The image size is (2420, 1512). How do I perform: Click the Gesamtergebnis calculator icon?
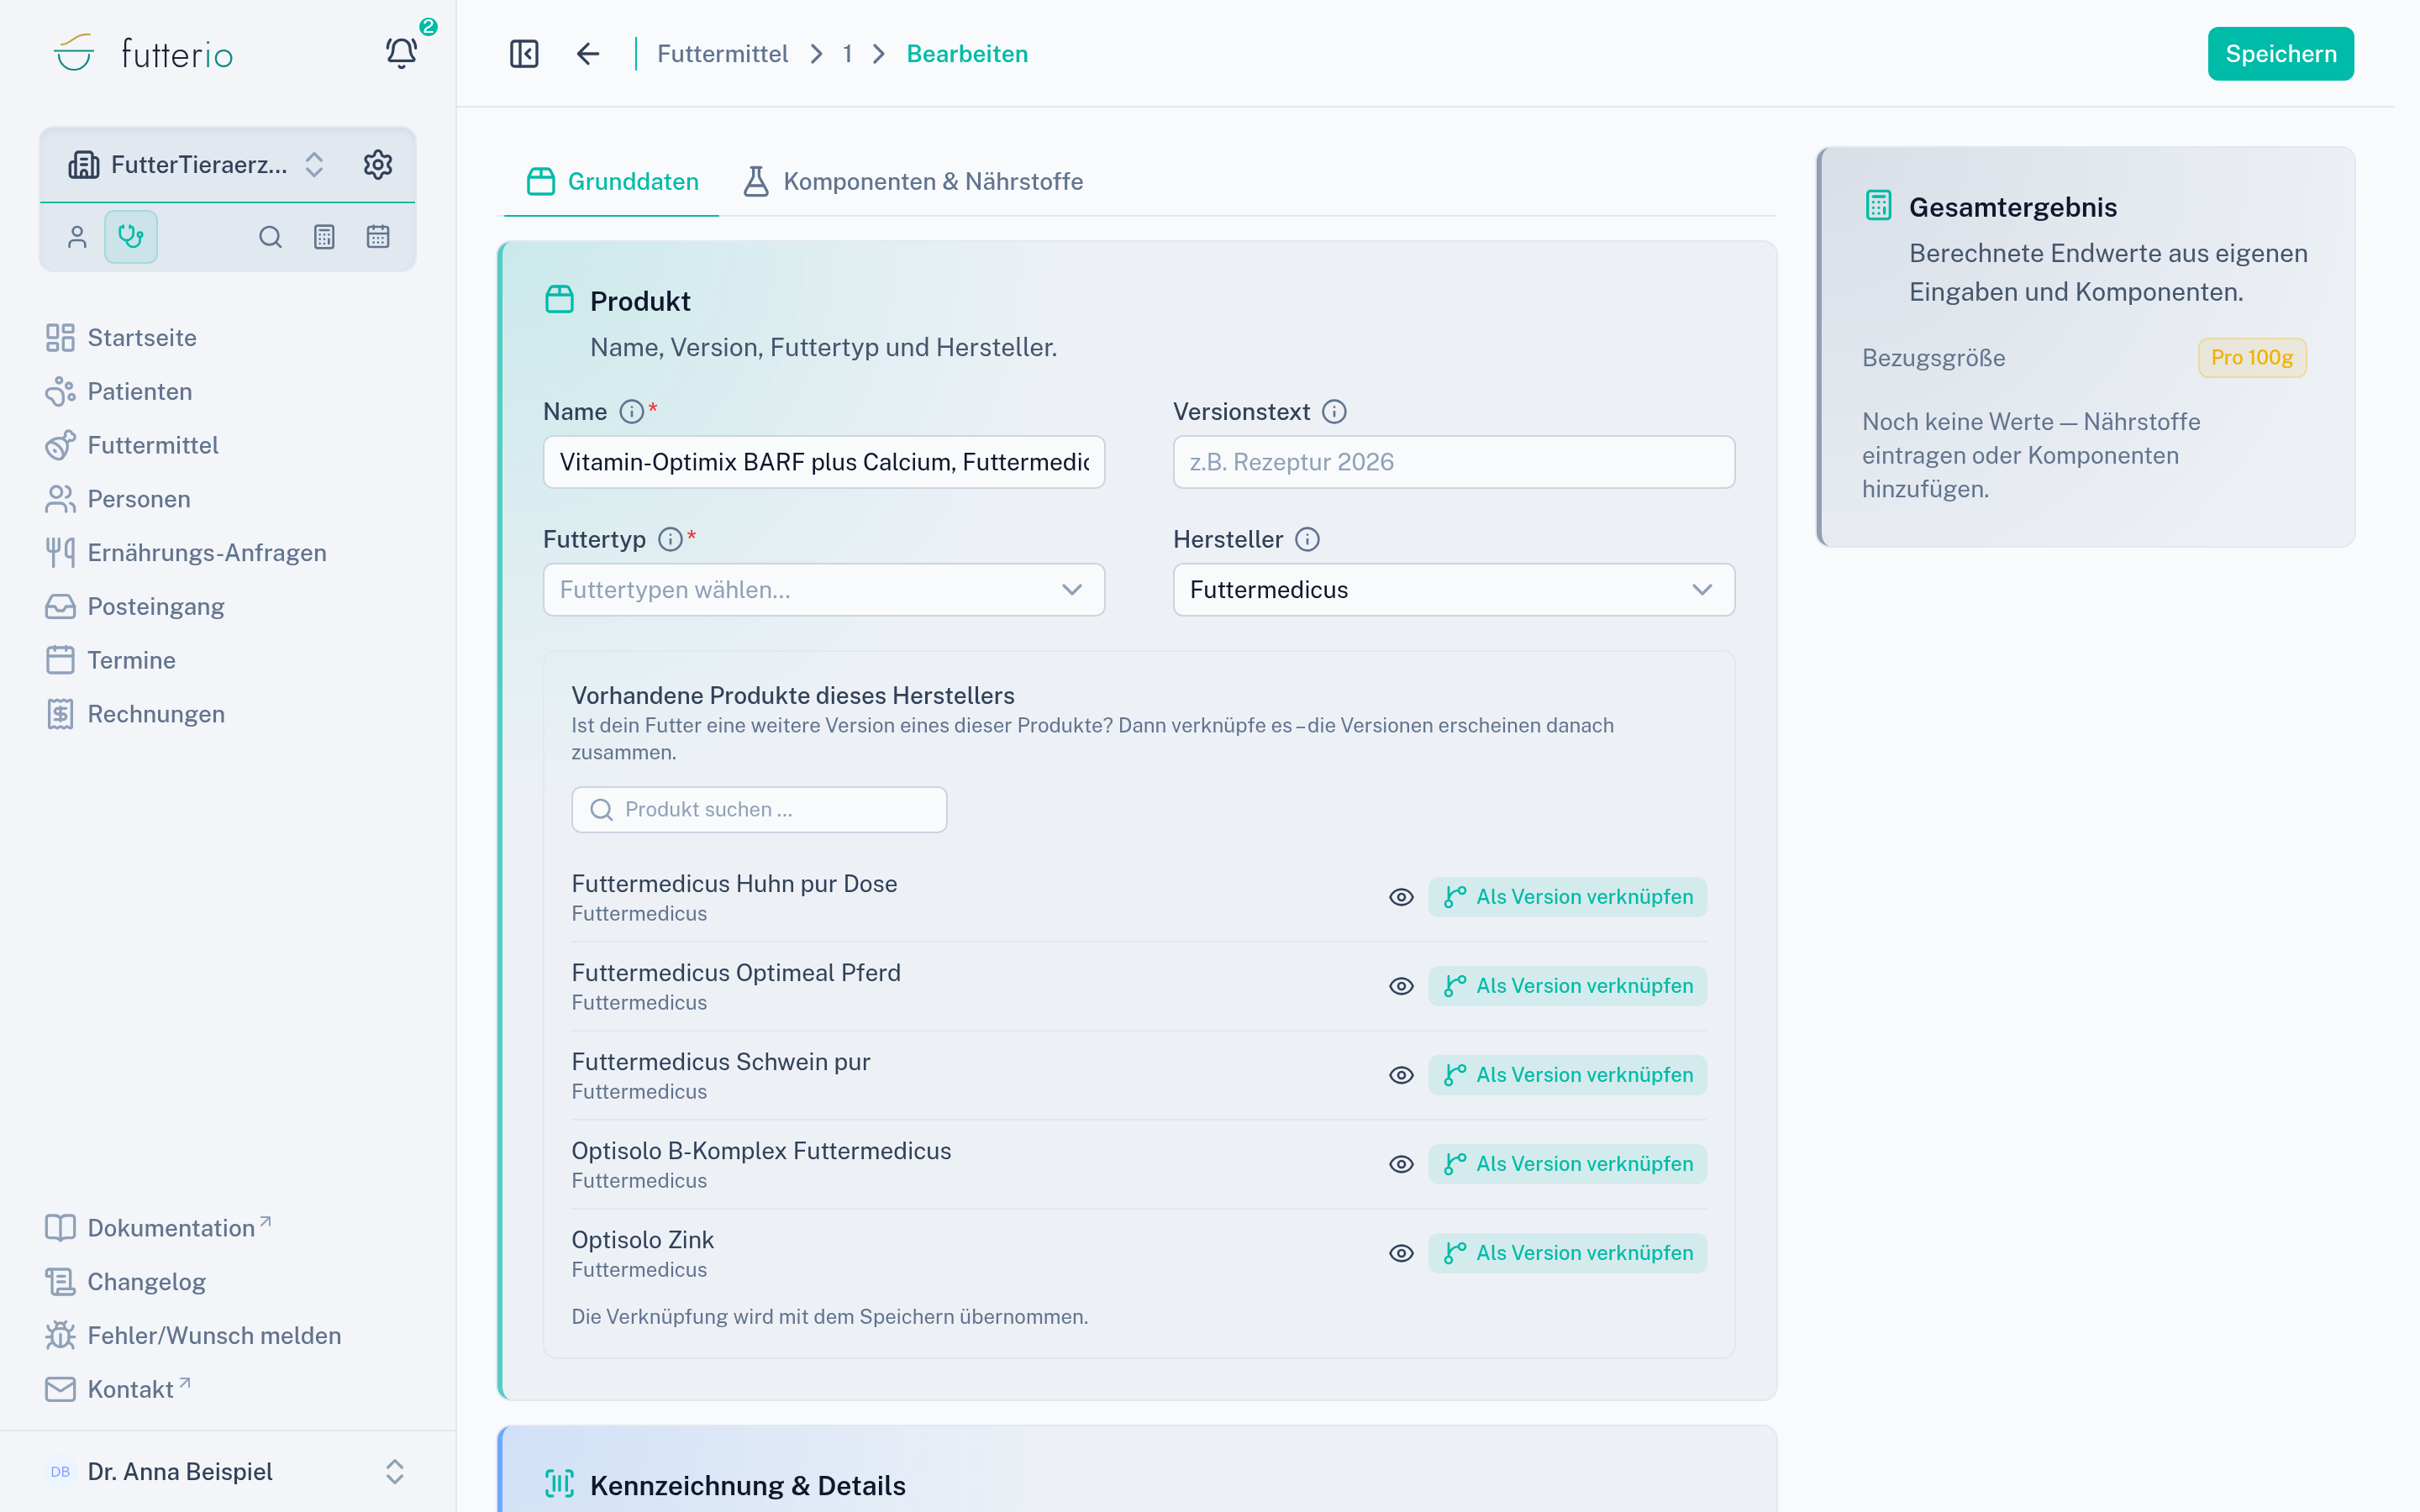[x=1878, y=206]
